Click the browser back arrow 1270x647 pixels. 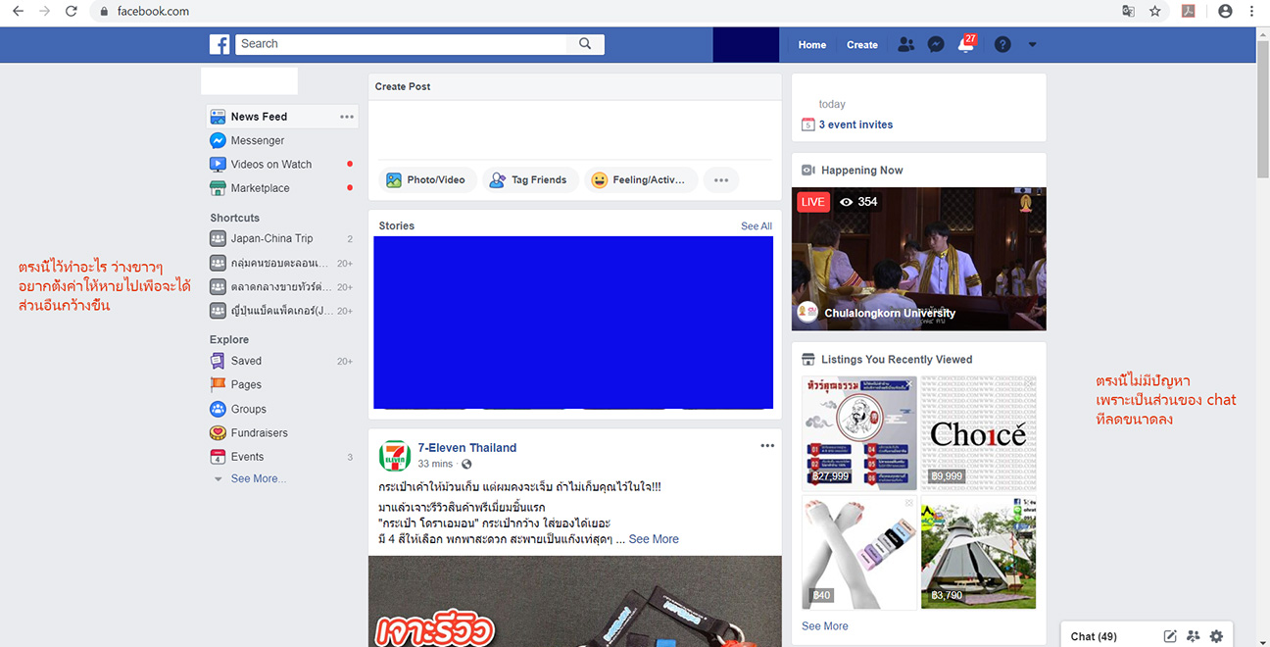click(18, 12)
